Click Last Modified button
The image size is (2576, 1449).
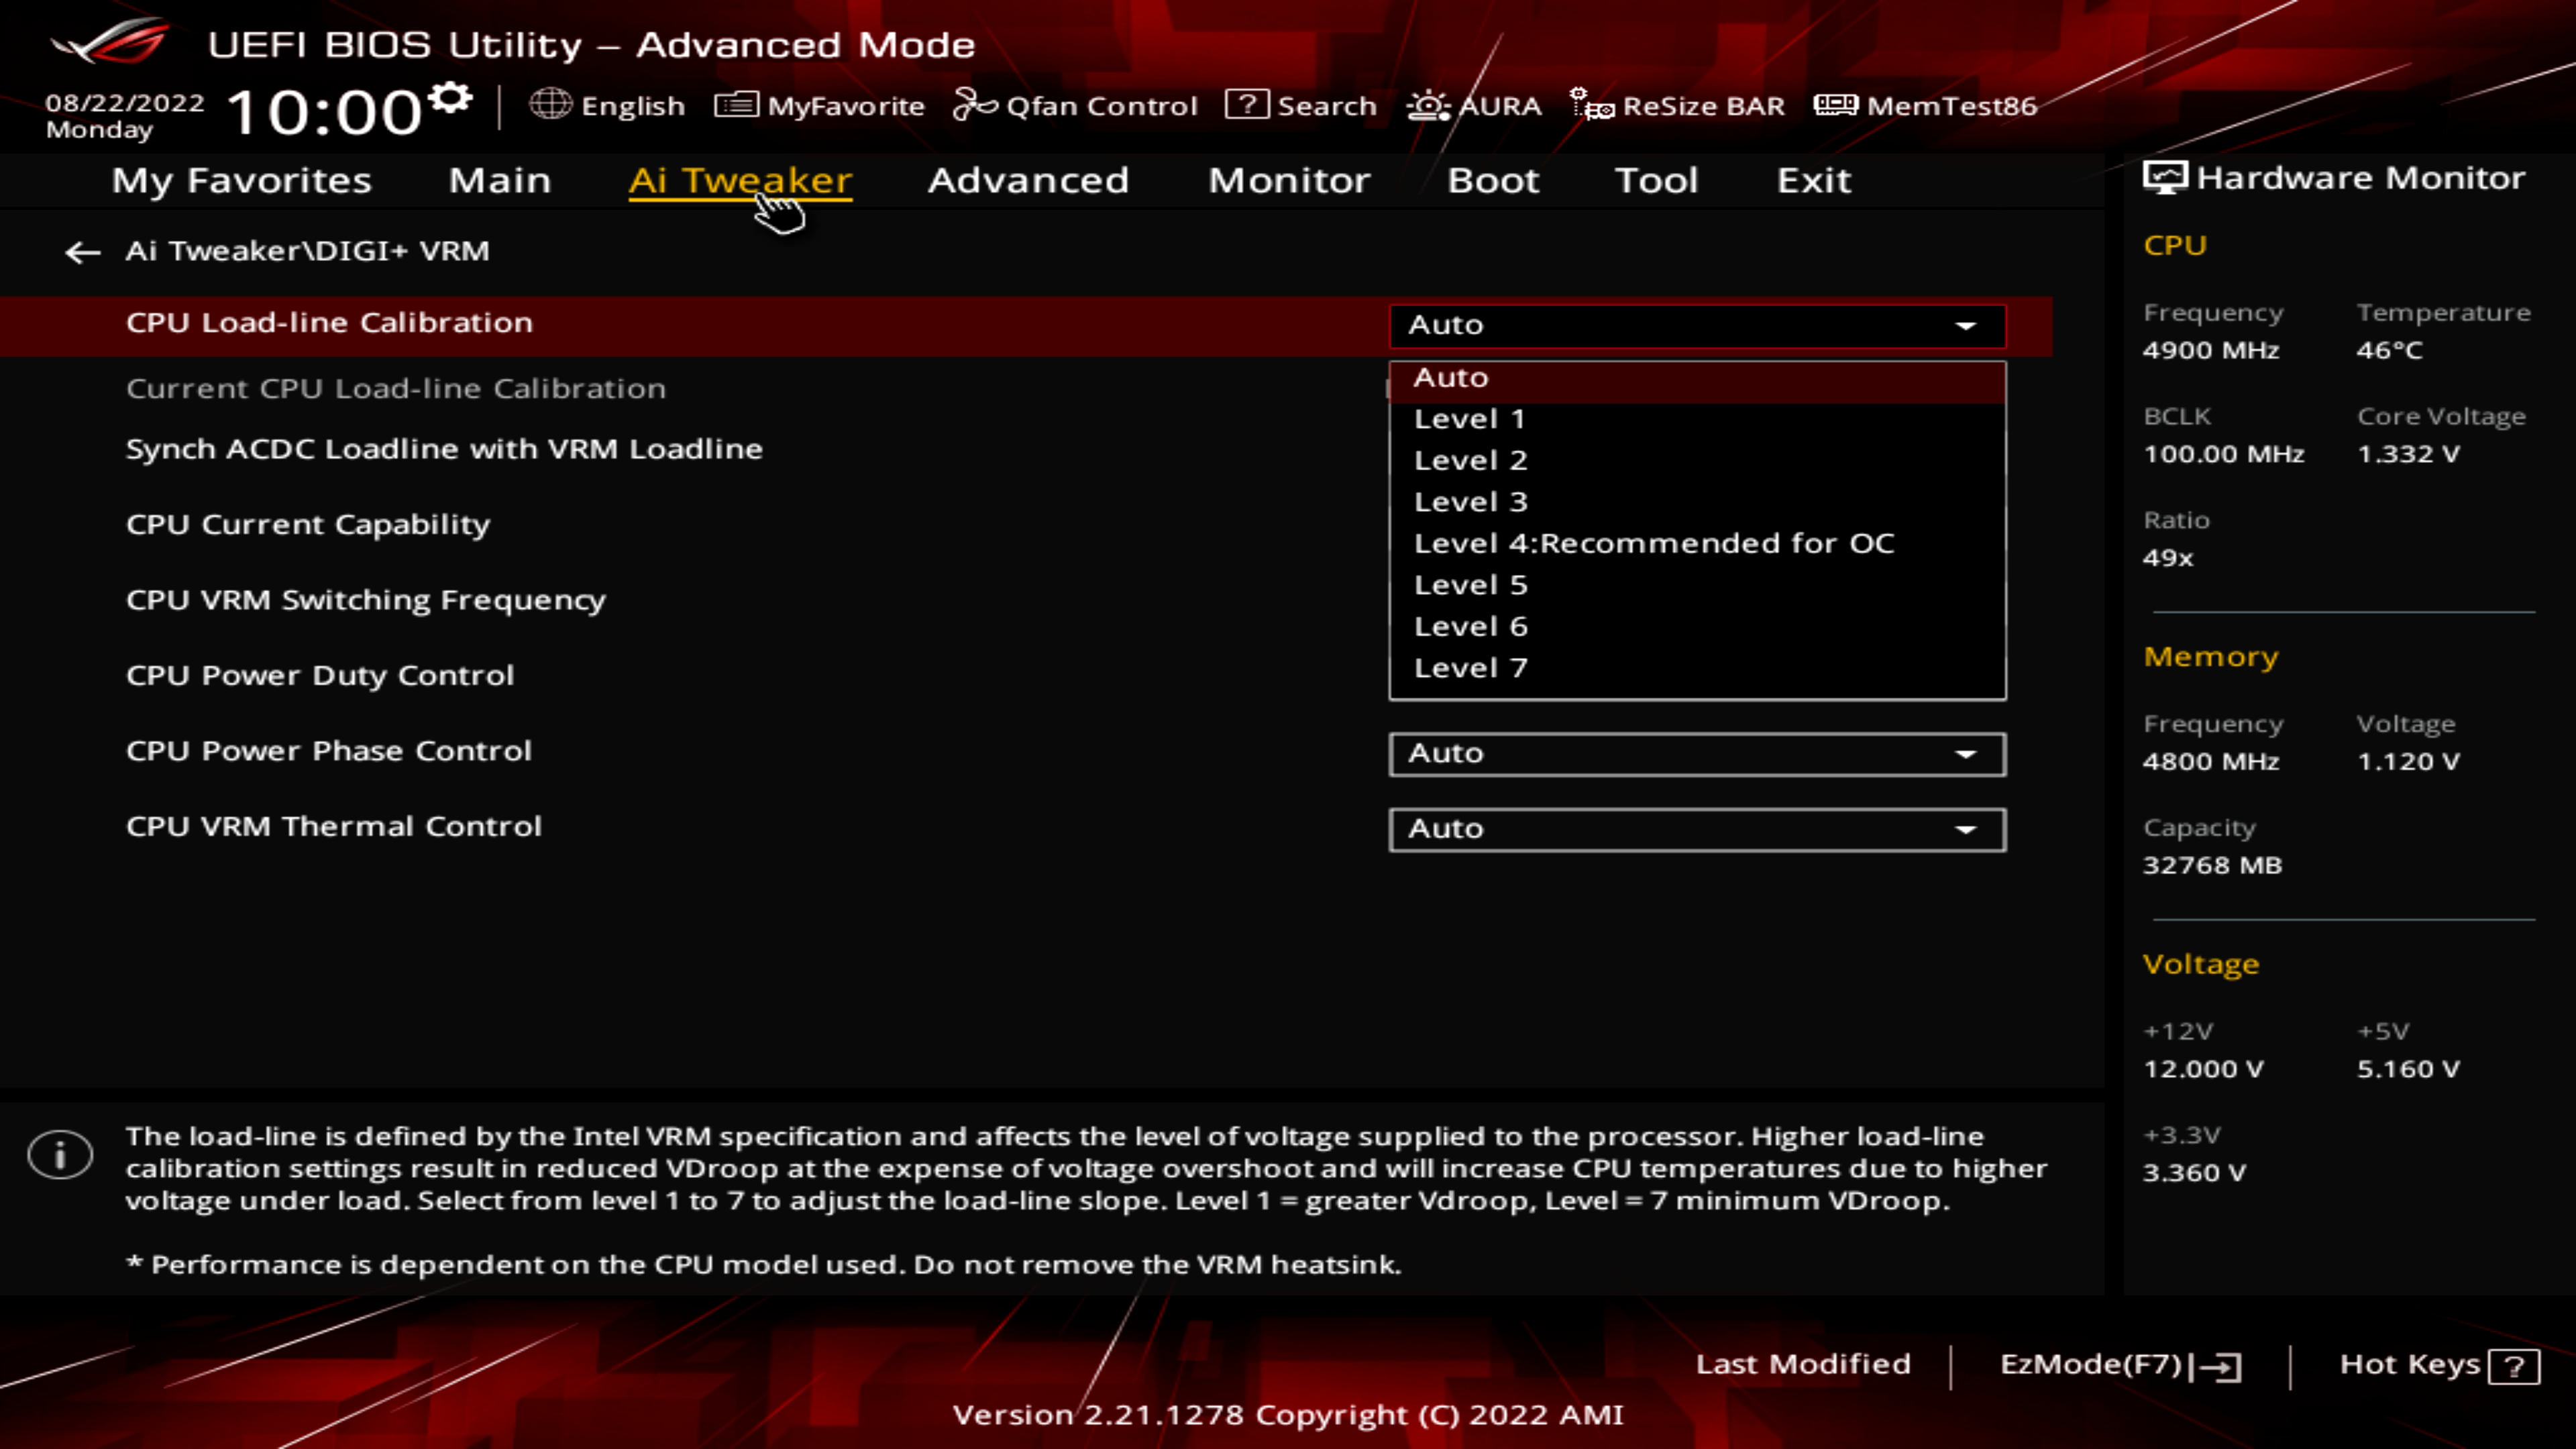(1802, 1364)
